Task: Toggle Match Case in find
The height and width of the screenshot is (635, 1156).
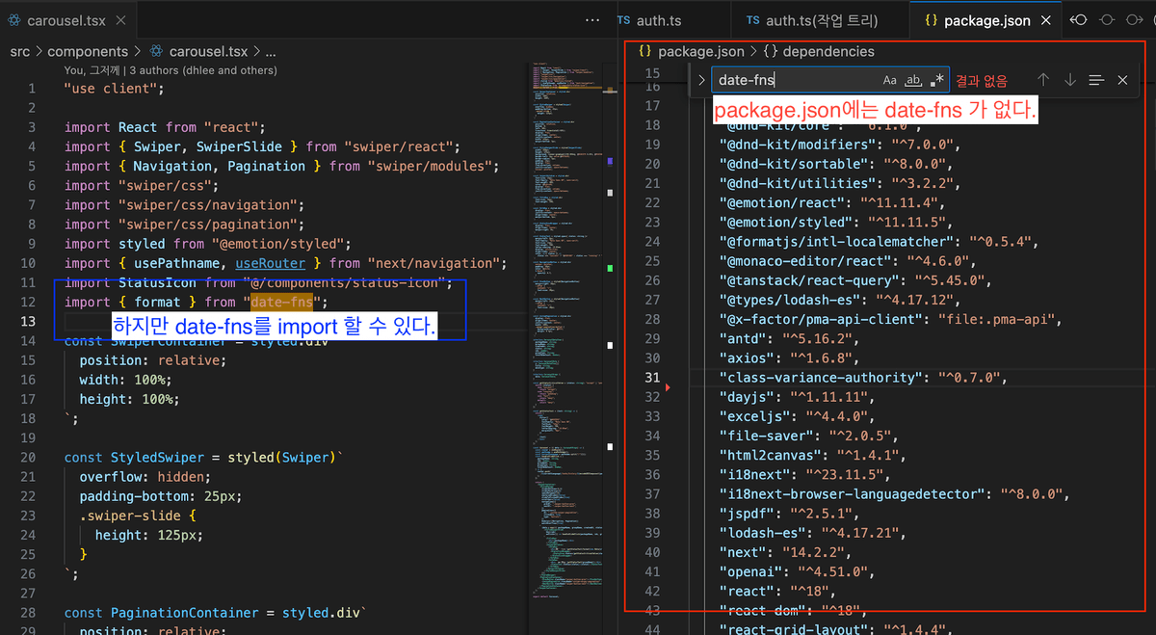Action: click(x=890, y=80)
